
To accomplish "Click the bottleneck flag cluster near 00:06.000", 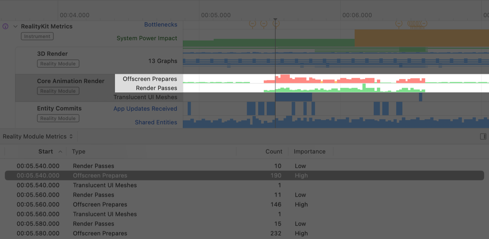I will tap(416, 23).
